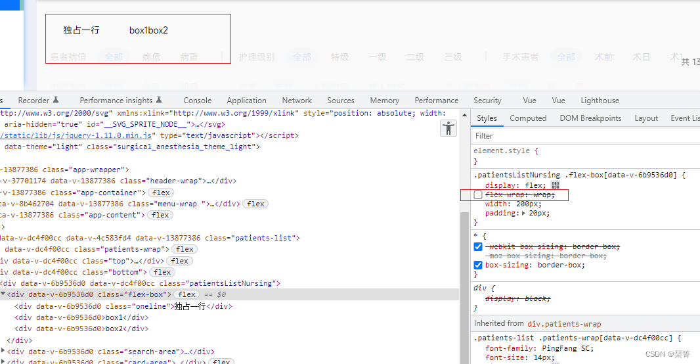The width and height of the screenshot is (700, 364).
Task: Open the first Vue devtools tab
Action: click(529, 101)
